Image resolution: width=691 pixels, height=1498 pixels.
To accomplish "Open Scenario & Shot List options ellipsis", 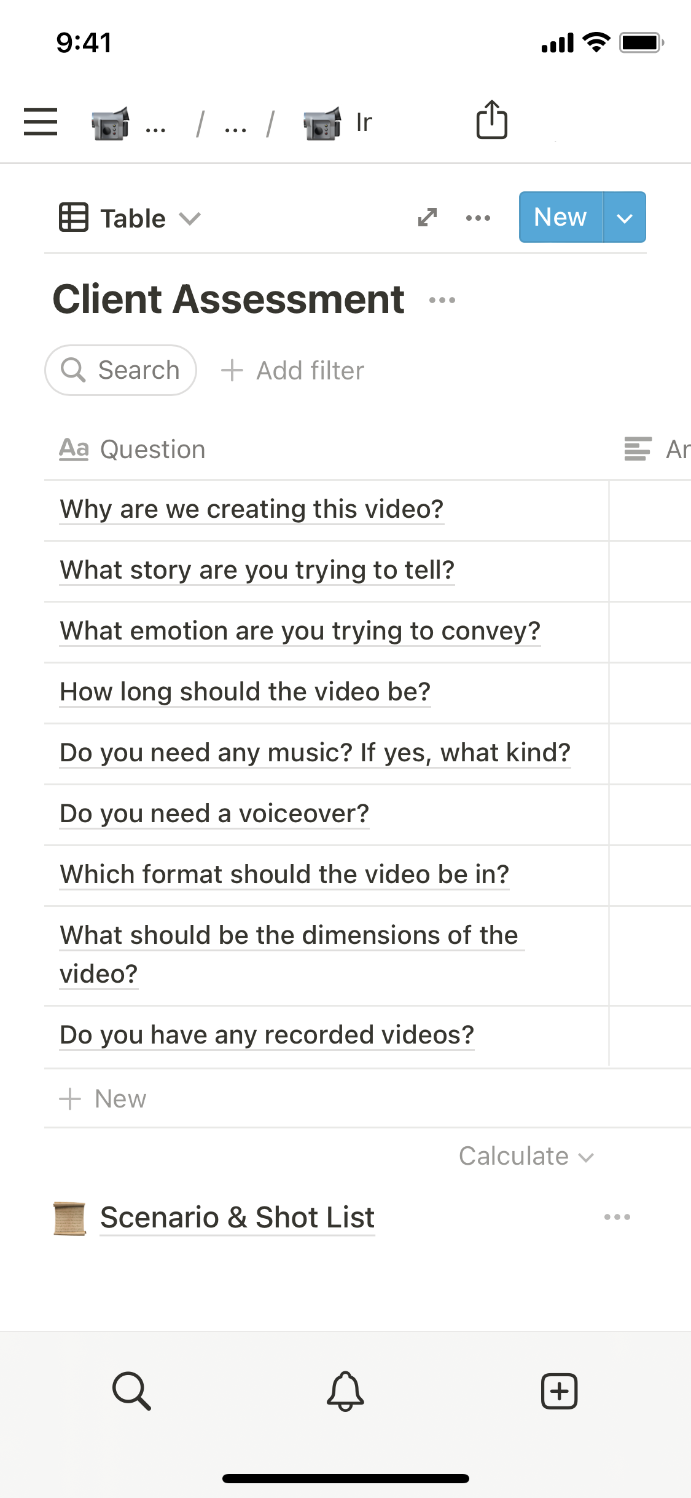I will click(617, 1217).
